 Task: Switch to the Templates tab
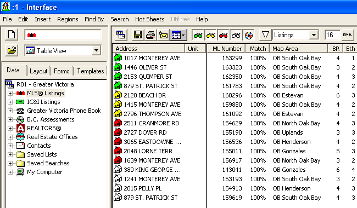point(91,71)
